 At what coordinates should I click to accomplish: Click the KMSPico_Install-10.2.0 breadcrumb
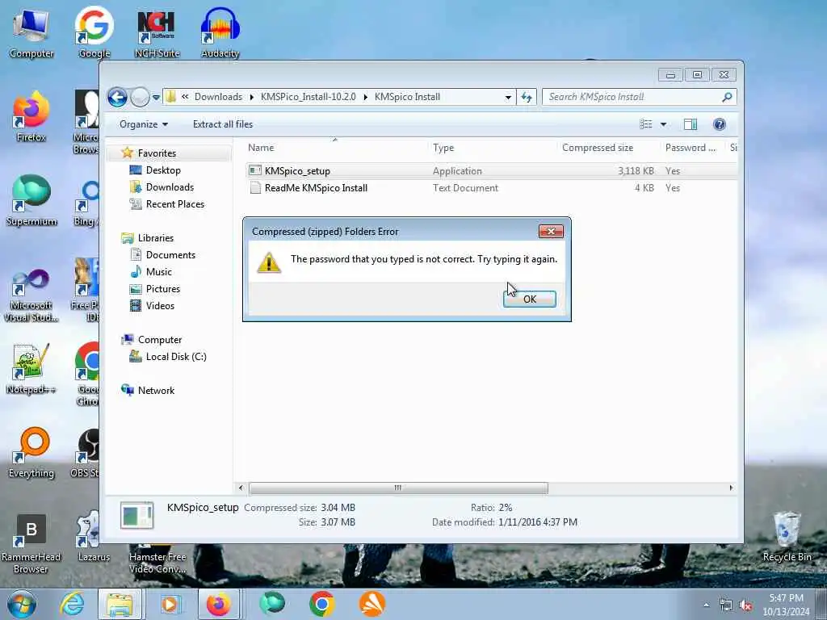[x=308, y=97]
